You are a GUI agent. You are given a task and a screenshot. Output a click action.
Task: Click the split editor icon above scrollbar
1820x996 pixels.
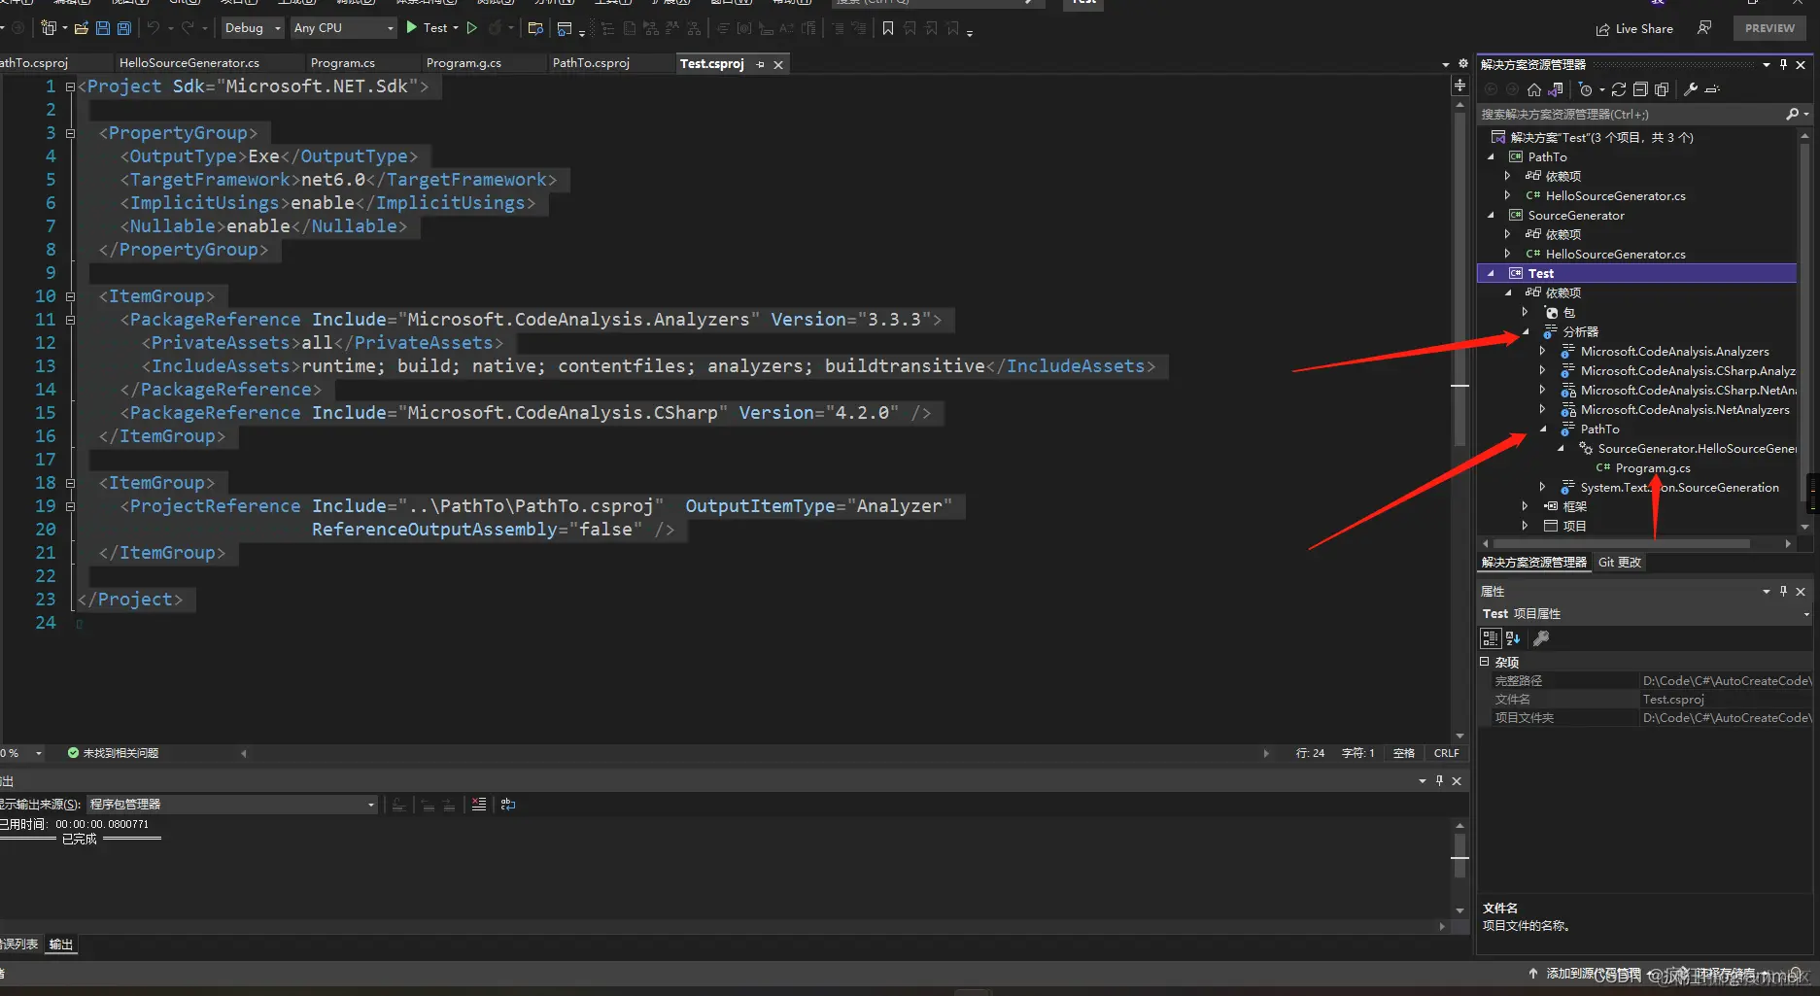pyautogui.click(x=1459, y=86)
